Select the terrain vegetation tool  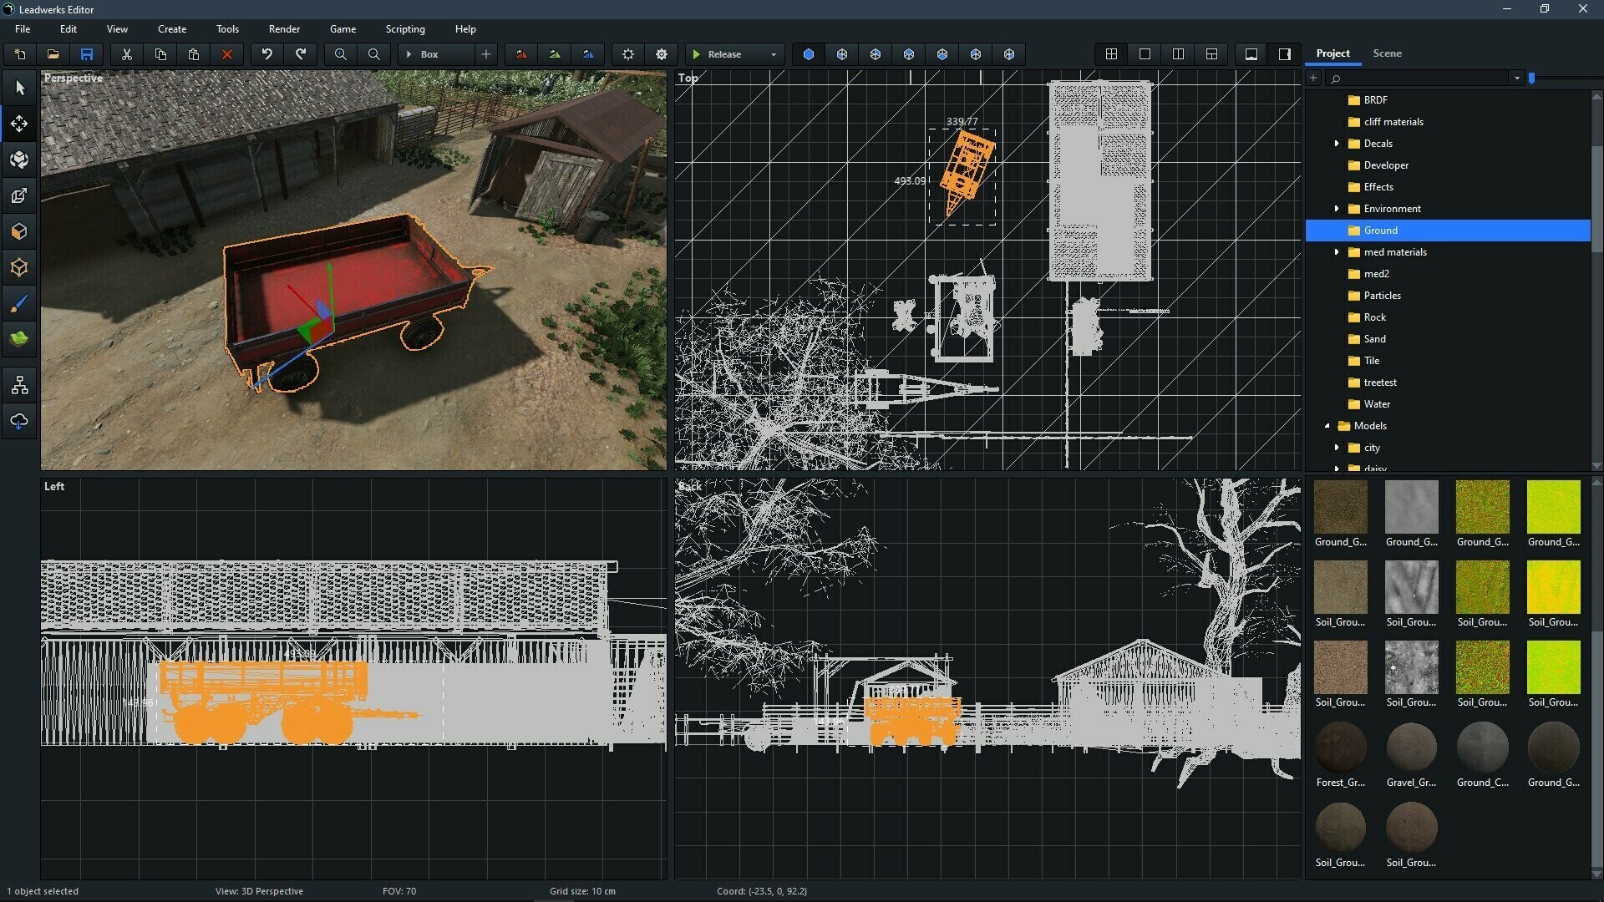click(18, 339)
